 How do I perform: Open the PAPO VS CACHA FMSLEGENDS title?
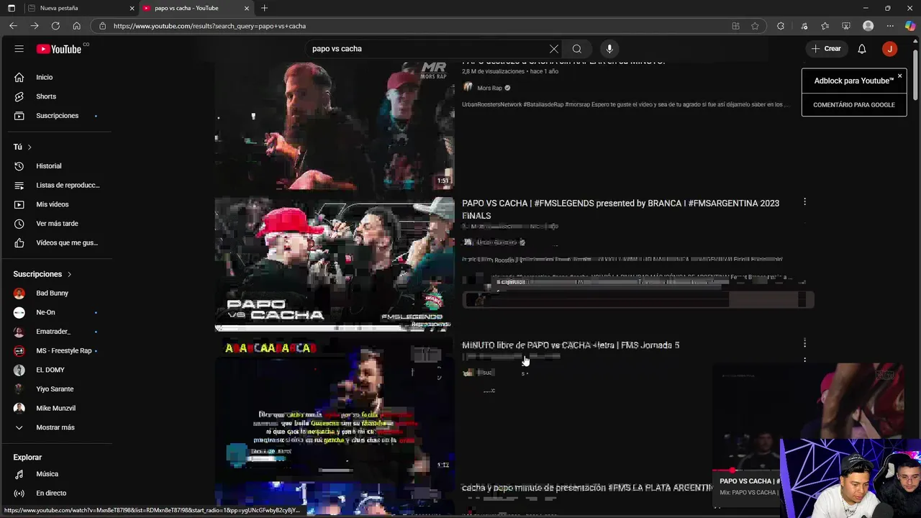point(620,209)
